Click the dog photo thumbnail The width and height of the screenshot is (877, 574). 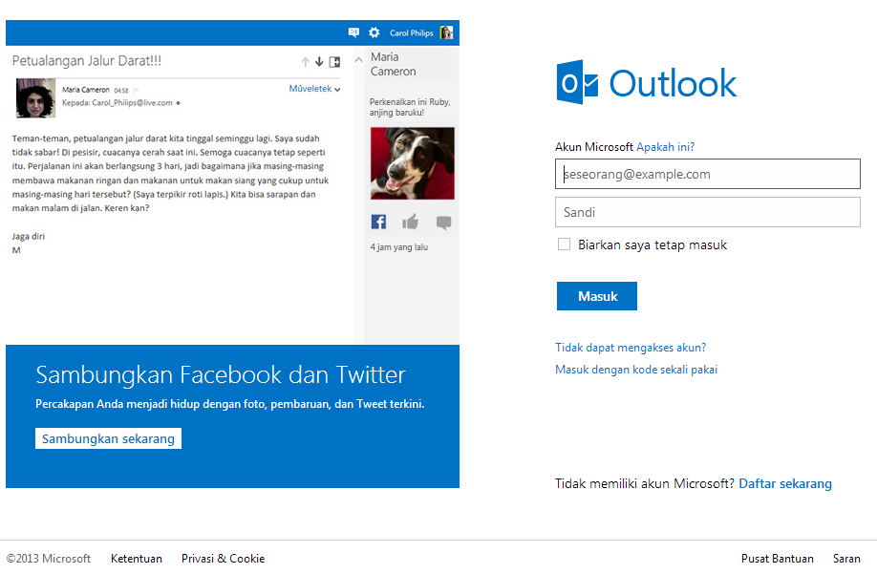coord(412,163)
